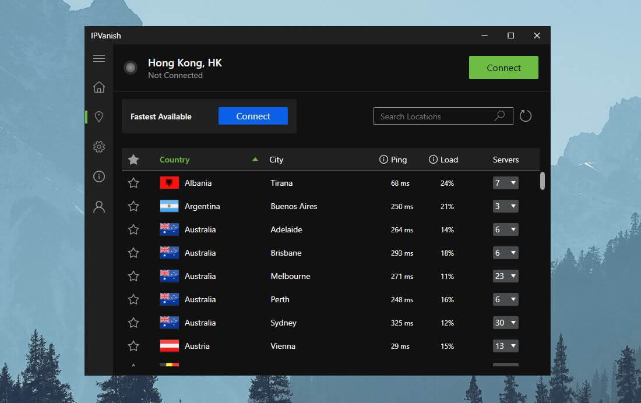Toggle favorite star for Adelaide
Image resolution: width=641 pixels, height=403 pixels.
(133, 229)
